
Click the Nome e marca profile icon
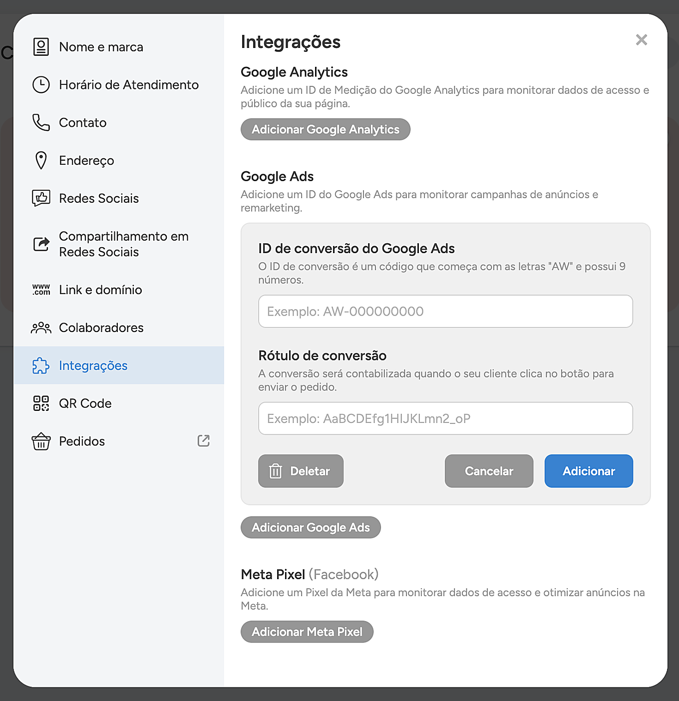pos(41,47)
